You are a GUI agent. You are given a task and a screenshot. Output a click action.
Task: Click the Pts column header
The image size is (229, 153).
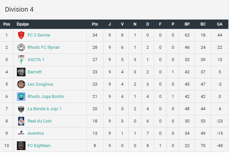tap(95, 24)
